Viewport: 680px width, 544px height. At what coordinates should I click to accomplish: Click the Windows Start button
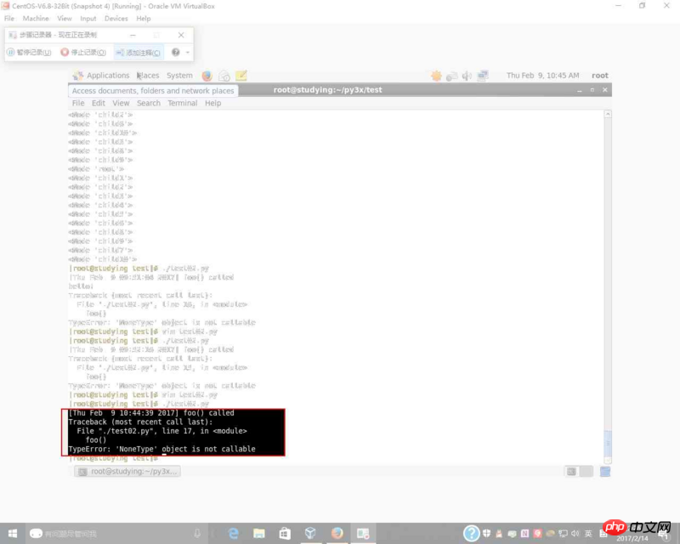click(12, 533)
